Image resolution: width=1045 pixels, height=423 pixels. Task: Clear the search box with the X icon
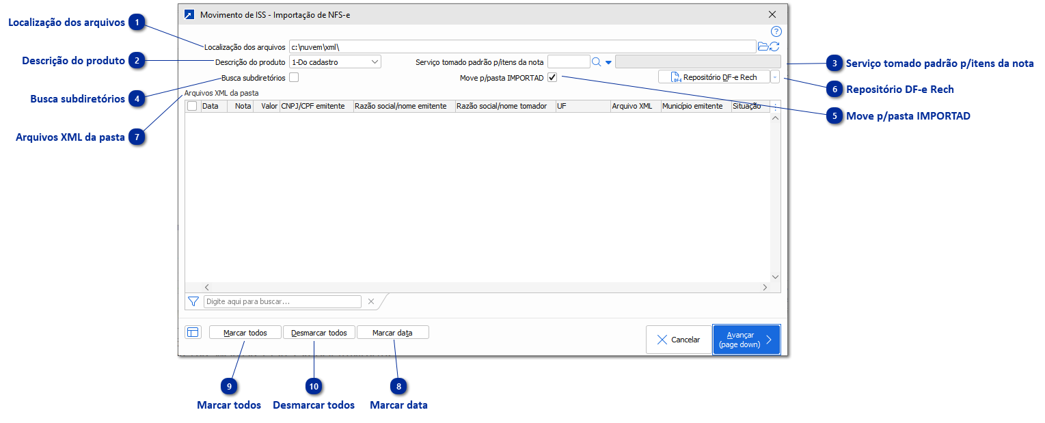tap(371, 301)
